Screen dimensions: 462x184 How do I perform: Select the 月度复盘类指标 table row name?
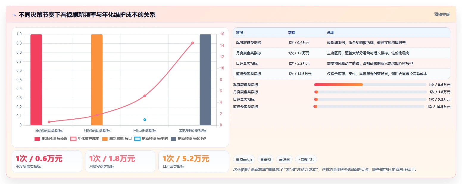(249, 53)
